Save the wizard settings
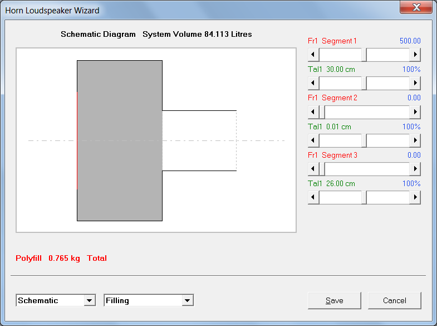Image resolution: width=437 pixels, height=326 pixels. click(335, 300)
